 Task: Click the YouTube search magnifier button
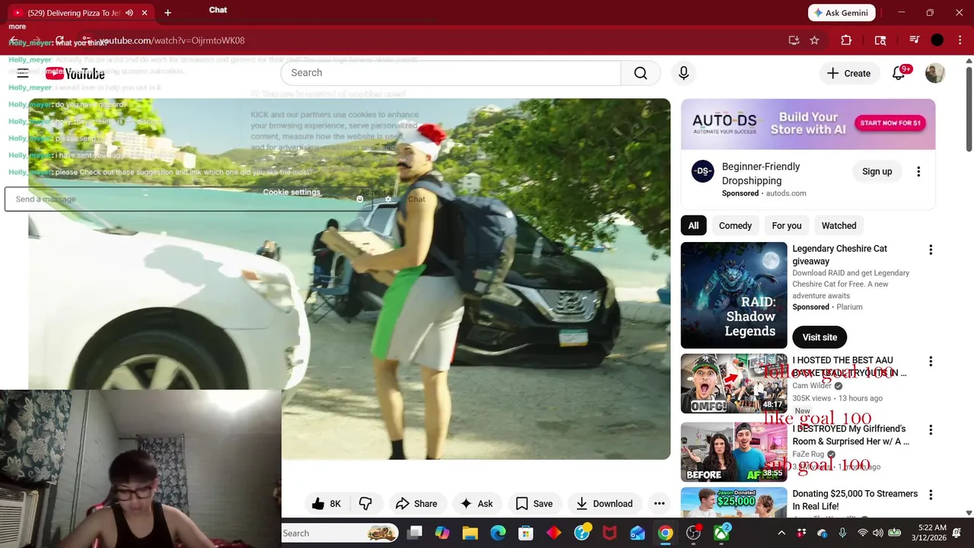coord(641,73)
